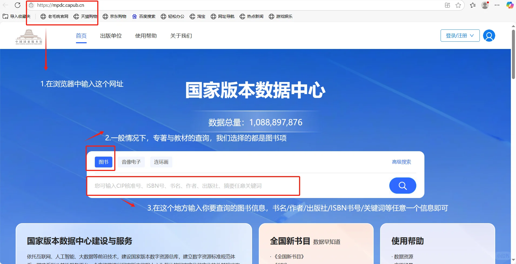Click the page scrollbar up arrow
This screenshot has height=264, width=516.
513,26
